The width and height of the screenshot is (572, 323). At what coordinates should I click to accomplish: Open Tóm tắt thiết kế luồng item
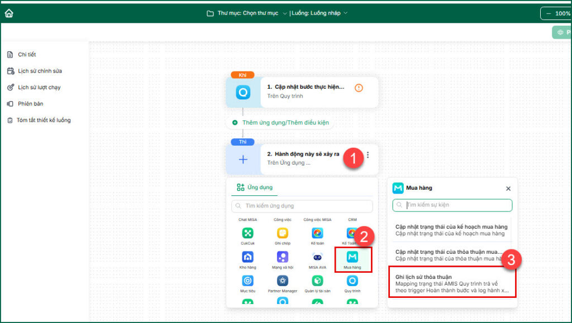coord(39,120)
